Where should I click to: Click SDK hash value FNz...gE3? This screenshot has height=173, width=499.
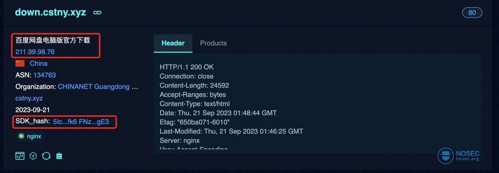(94, 122)
